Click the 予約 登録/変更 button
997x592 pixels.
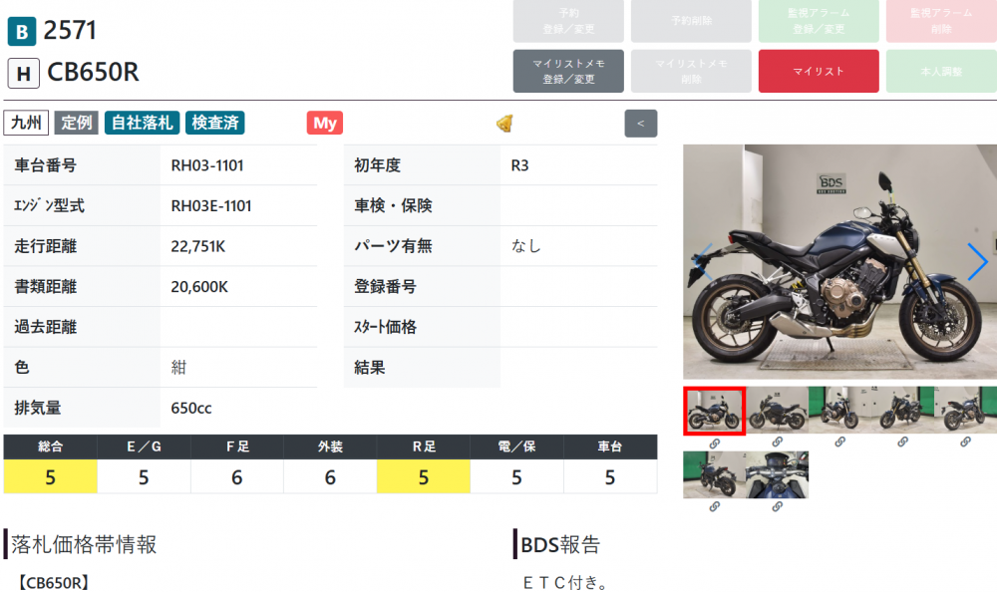point(568,21)
